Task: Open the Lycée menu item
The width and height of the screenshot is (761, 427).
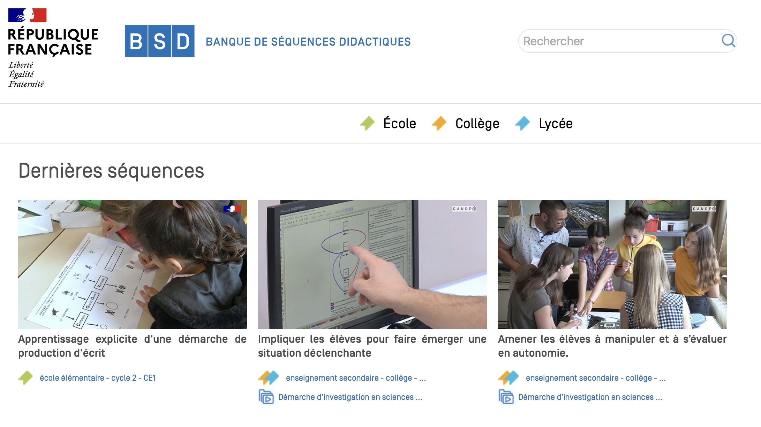Action: click(x=556, y=124)
